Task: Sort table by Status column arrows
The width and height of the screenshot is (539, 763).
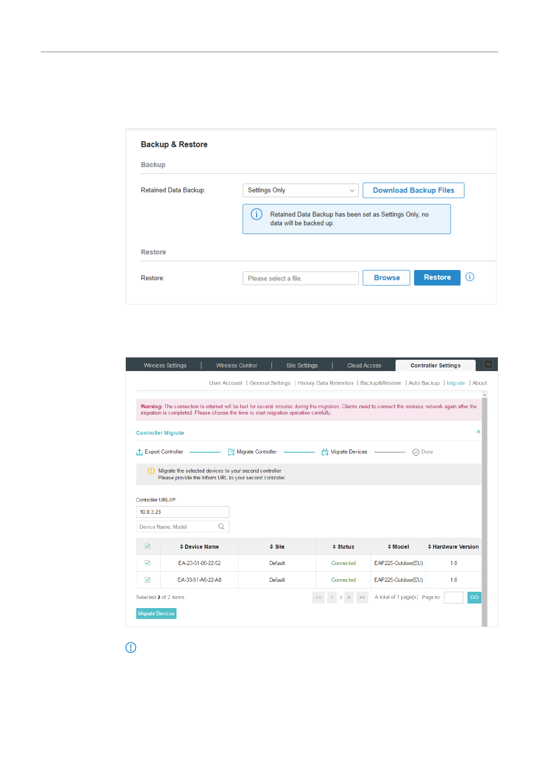Action: (334, 547)
